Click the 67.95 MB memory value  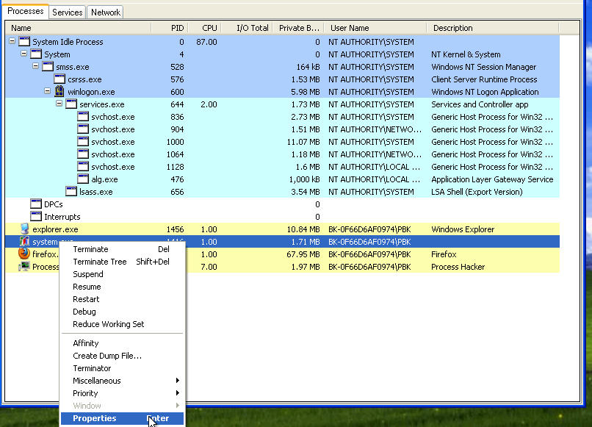[x=303, y=254]
